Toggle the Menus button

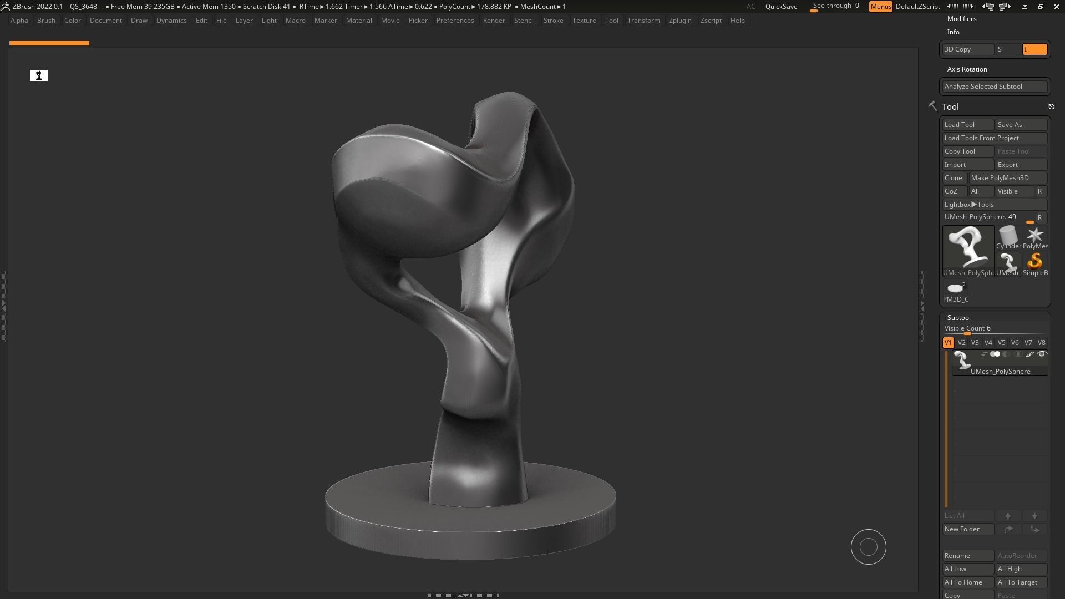(881, 7)
